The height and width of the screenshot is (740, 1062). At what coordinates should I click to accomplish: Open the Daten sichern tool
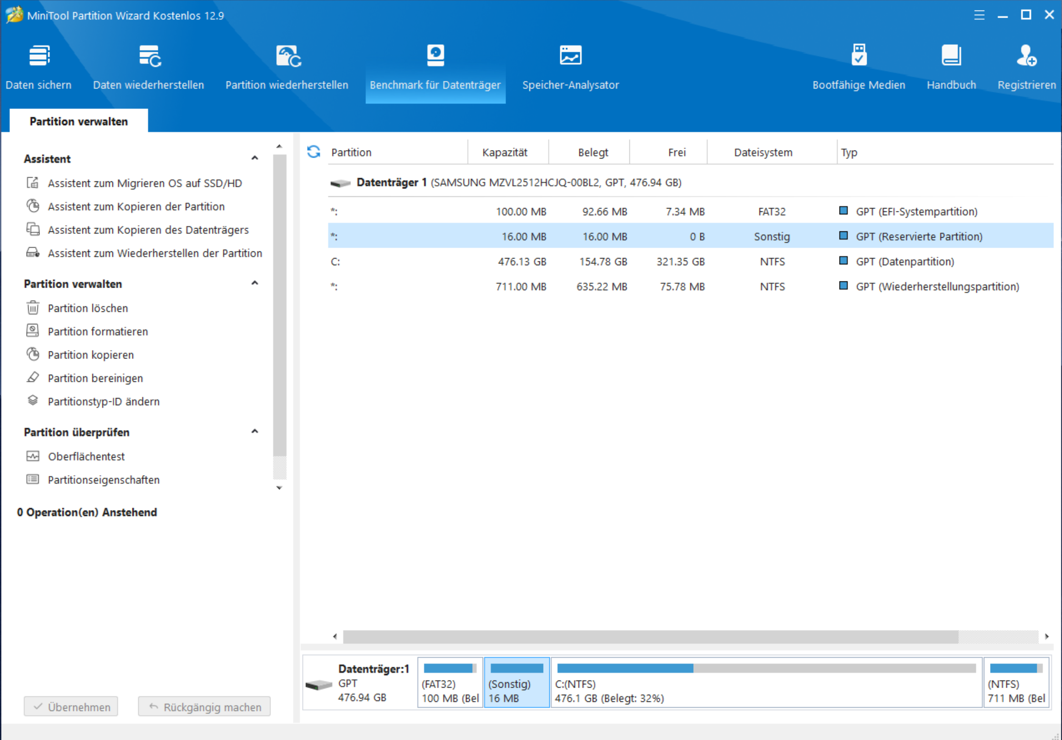pos(39,67)
